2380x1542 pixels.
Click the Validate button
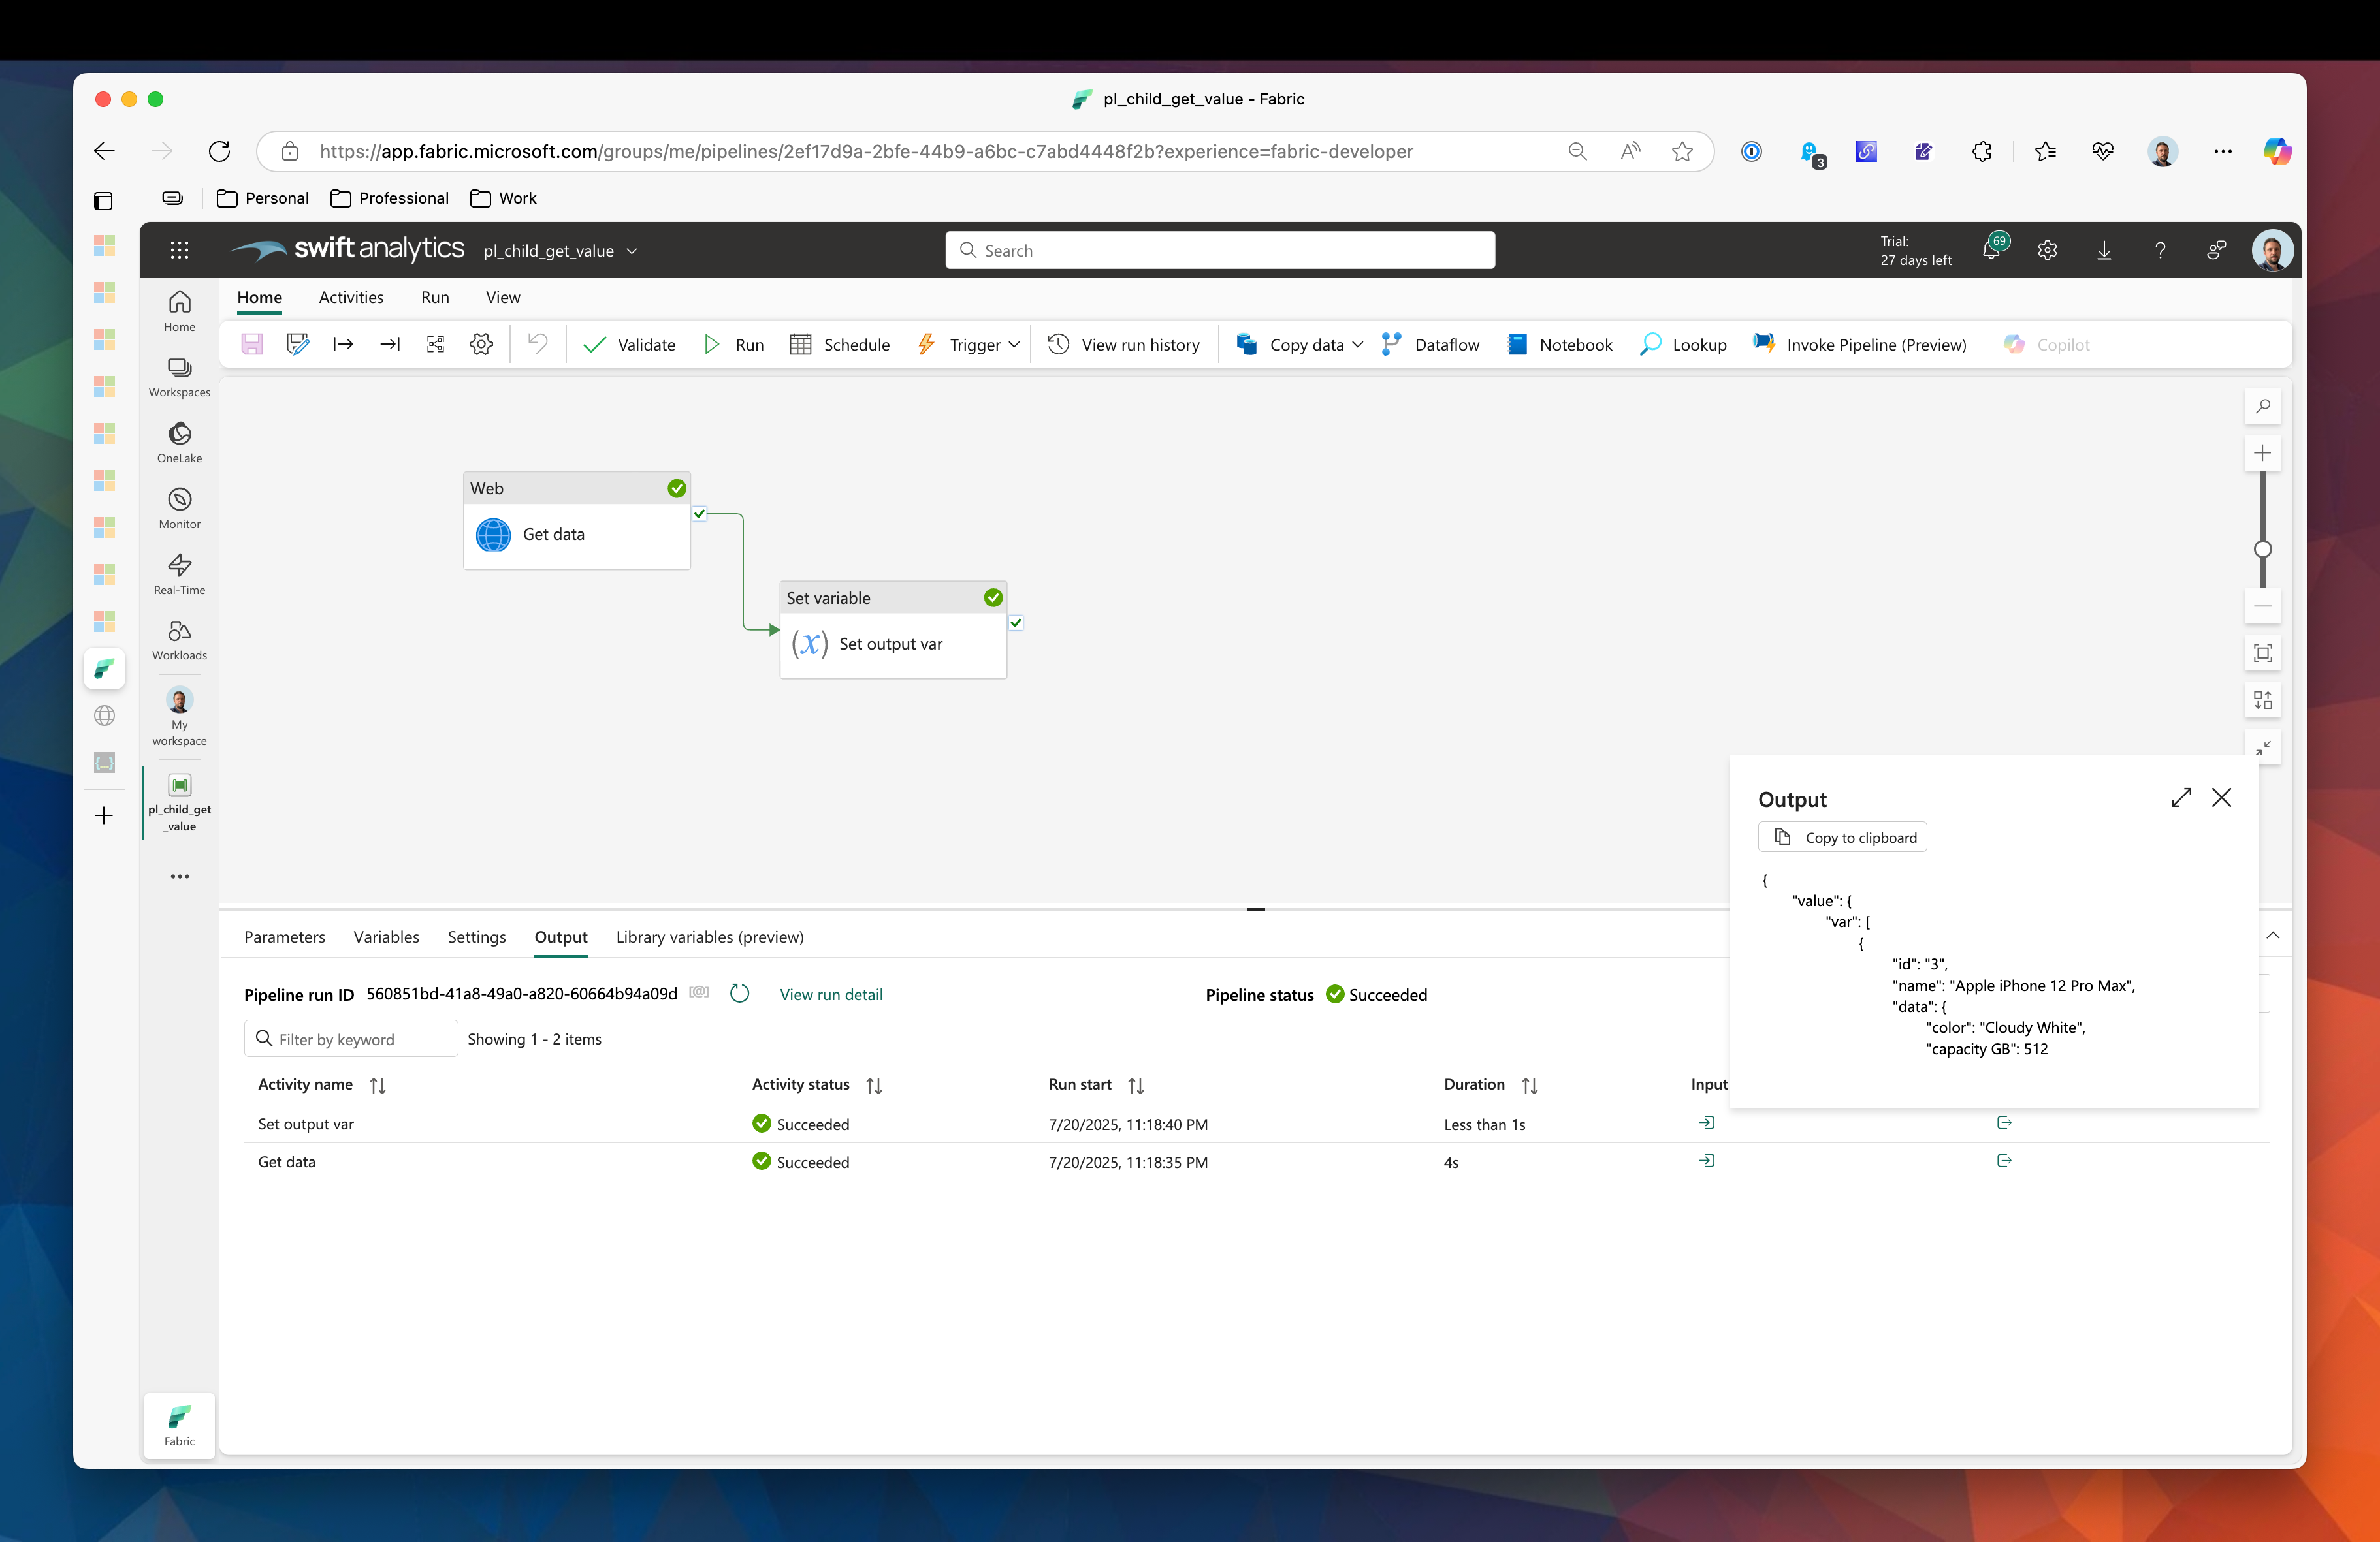(x=630, y=345)
